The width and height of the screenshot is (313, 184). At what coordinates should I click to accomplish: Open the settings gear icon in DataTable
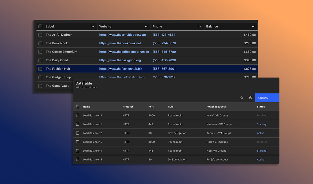click(x=250, y=98)
